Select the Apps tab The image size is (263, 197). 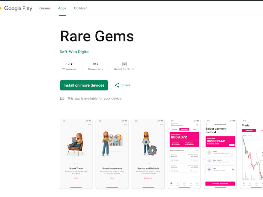62,8
